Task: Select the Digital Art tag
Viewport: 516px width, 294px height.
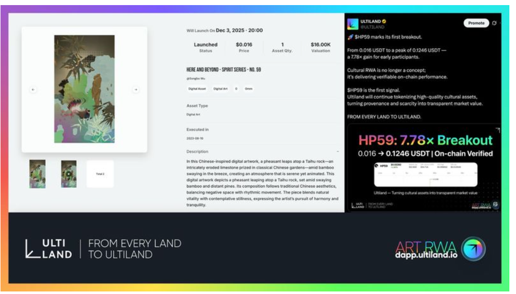Action: (220, 89)
